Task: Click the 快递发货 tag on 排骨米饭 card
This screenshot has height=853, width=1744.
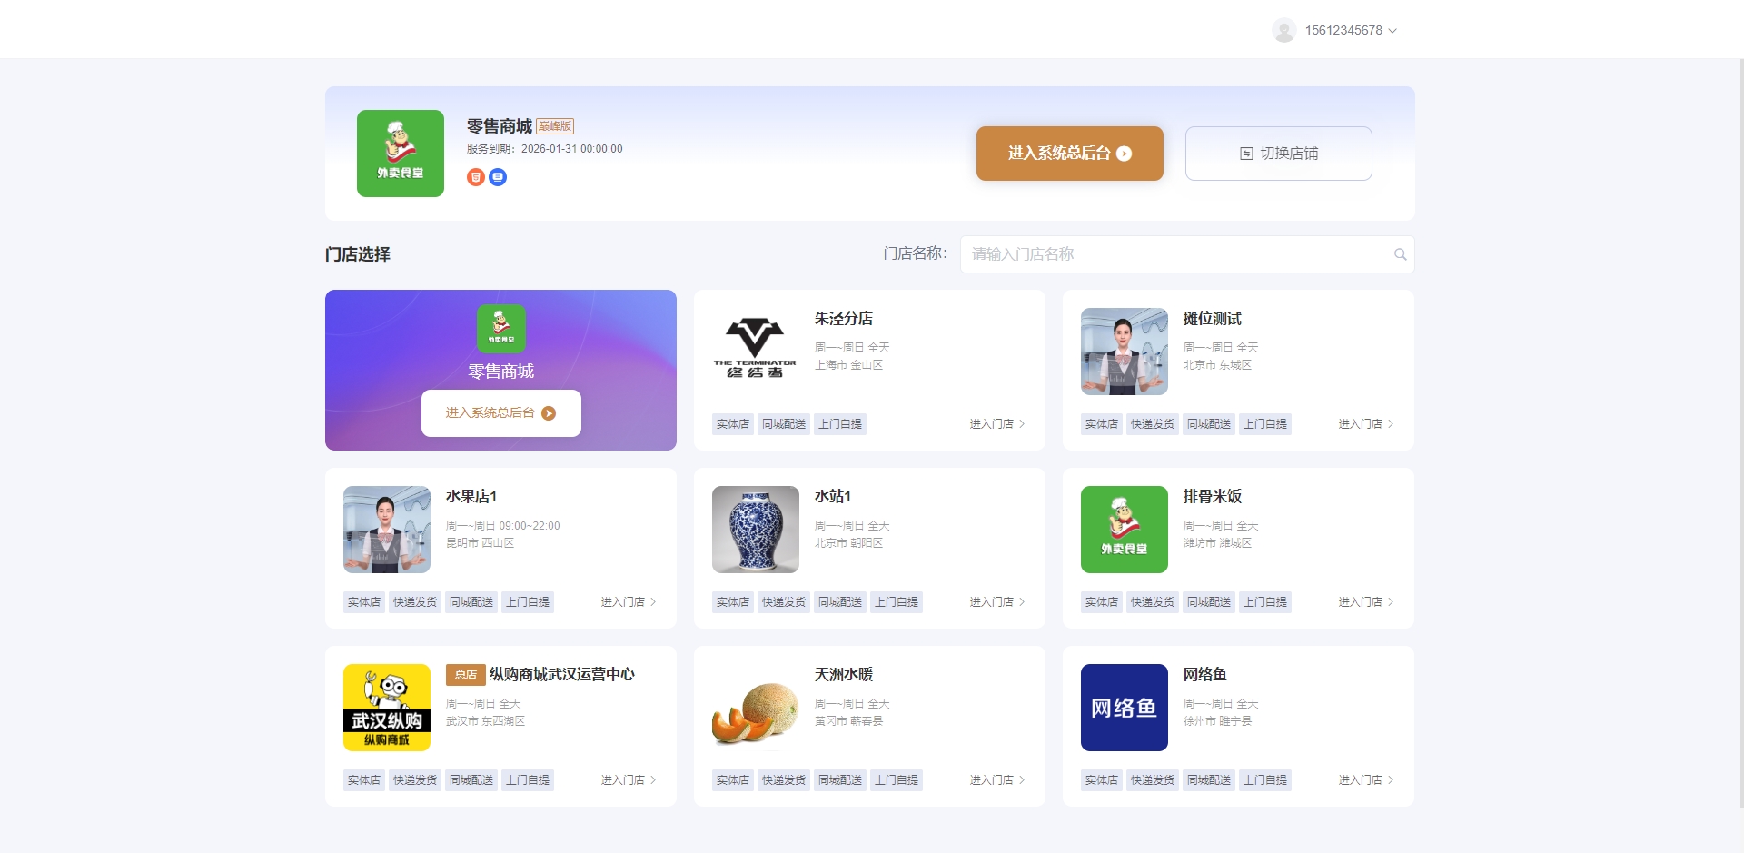Action: click(1152, 602)
